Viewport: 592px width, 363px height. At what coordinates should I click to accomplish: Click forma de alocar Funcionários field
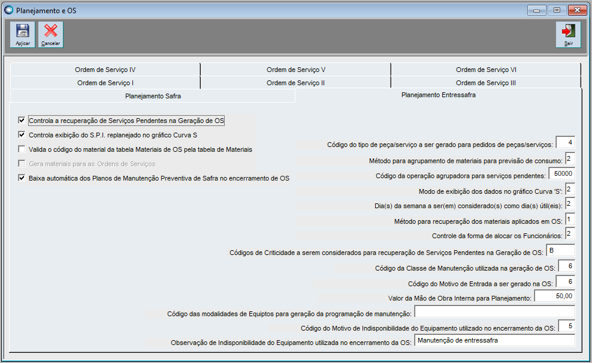tap(570, 233)
